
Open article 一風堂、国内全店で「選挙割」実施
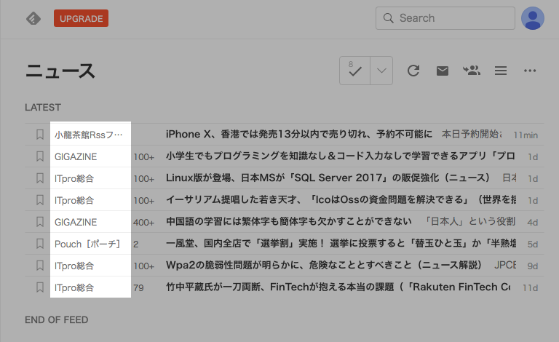(x=341, y=243)
